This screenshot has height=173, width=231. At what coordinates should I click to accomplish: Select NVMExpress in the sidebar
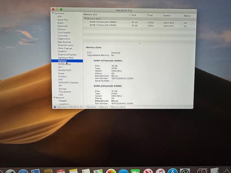click(x=65, y=64)
